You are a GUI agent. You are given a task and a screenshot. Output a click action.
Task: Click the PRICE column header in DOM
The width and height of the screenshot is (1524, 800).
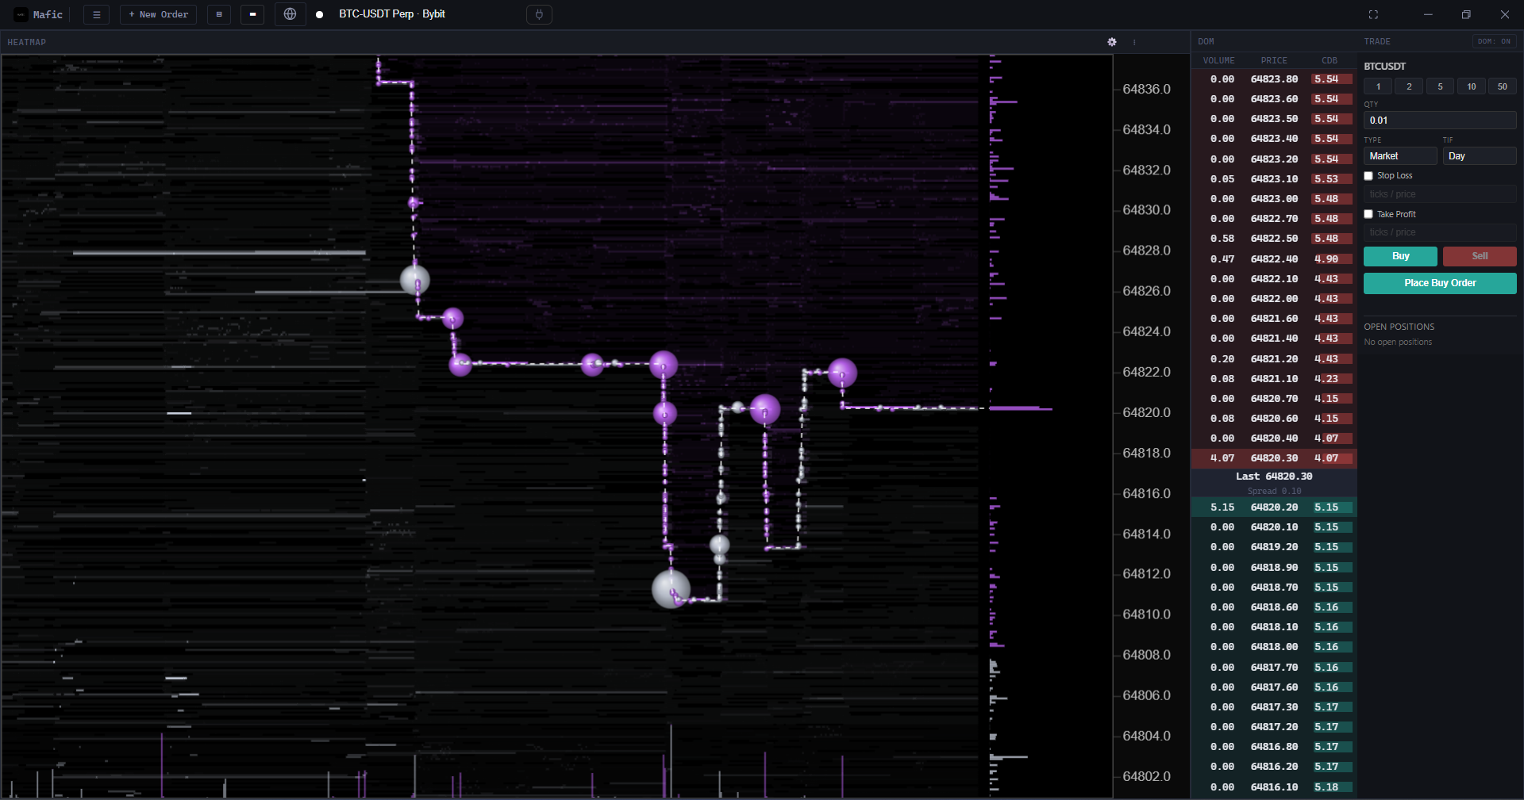[1274, 60]
